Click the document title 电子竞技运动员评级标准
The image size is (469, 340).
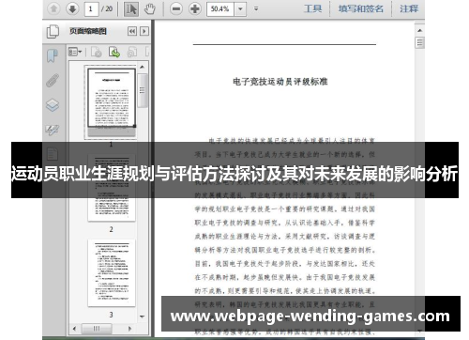[280, 82]
